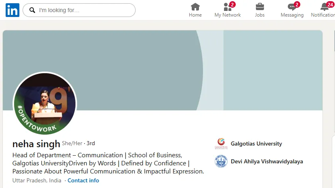
Task: Select the Home navigation label
Action: [195, 15]
